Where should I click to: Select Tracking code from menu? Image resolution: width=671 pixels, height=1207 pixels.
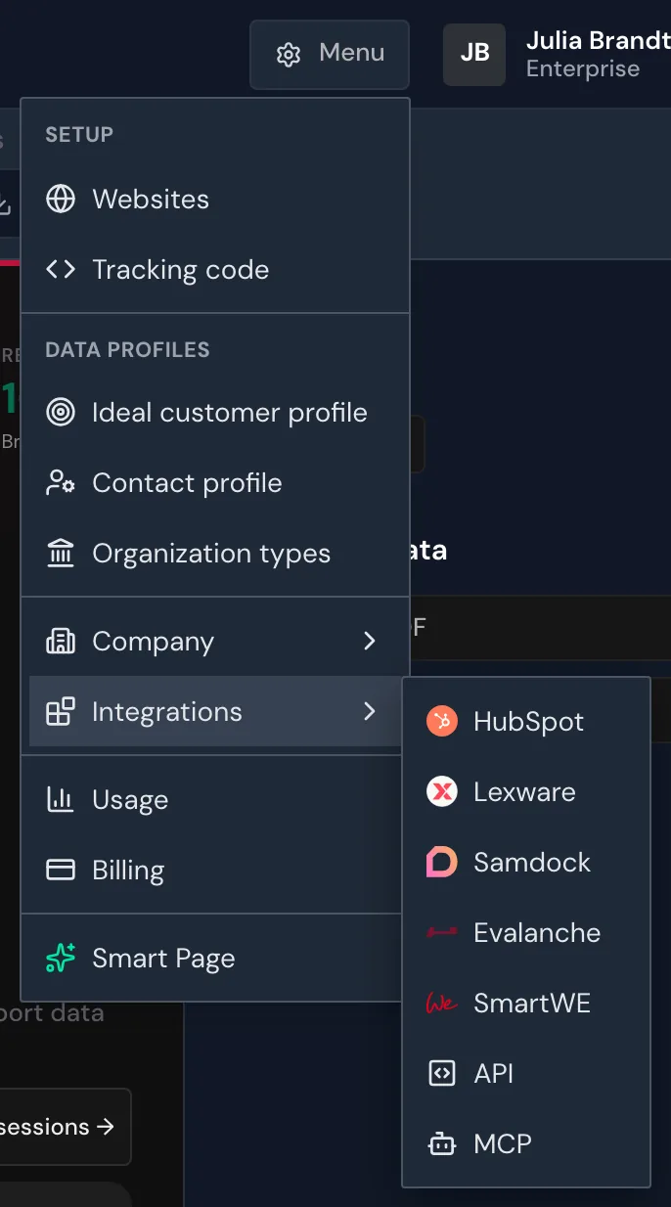tap(215, 270)
